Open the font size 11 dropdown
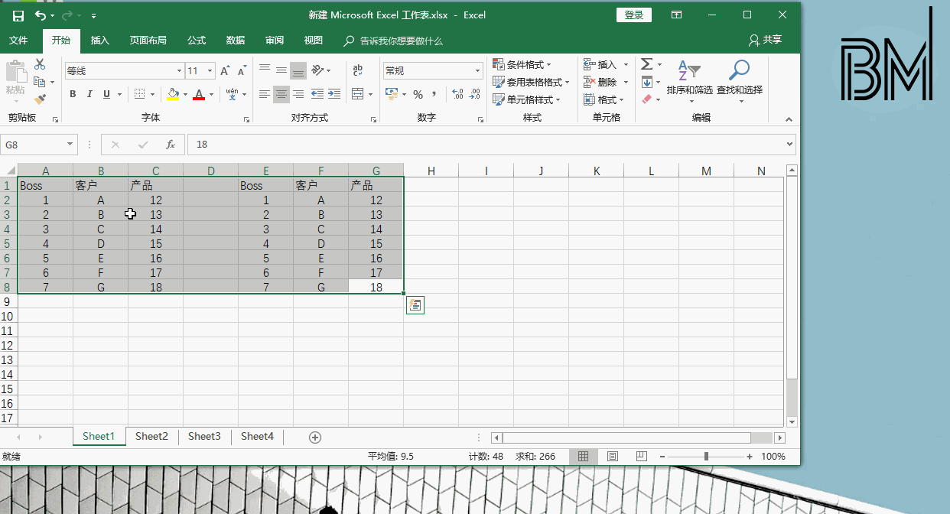950x514 pixels. (211, 71)
